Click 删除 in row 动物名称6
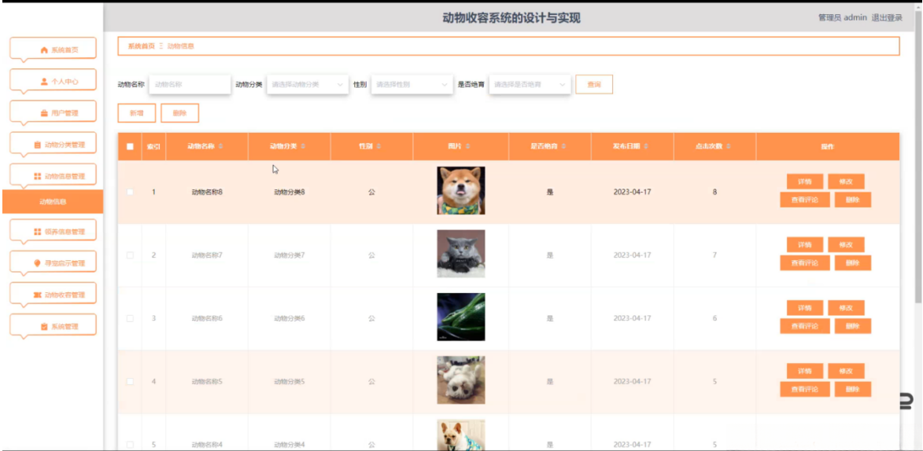Viewport: 923px width, 451px height. (852, 326)
